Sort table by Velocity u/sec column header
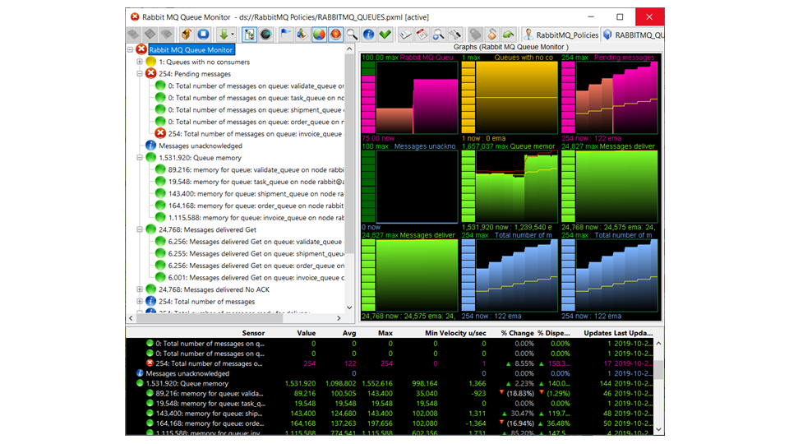 [x=463, y=333]
